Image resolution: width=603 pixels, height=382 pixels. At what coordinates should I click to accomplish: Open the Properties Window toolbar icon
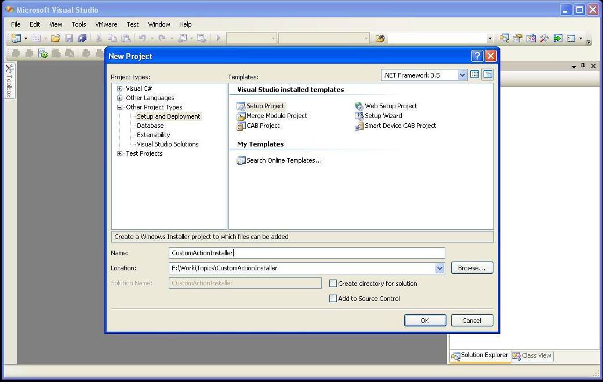click(518, 38)
